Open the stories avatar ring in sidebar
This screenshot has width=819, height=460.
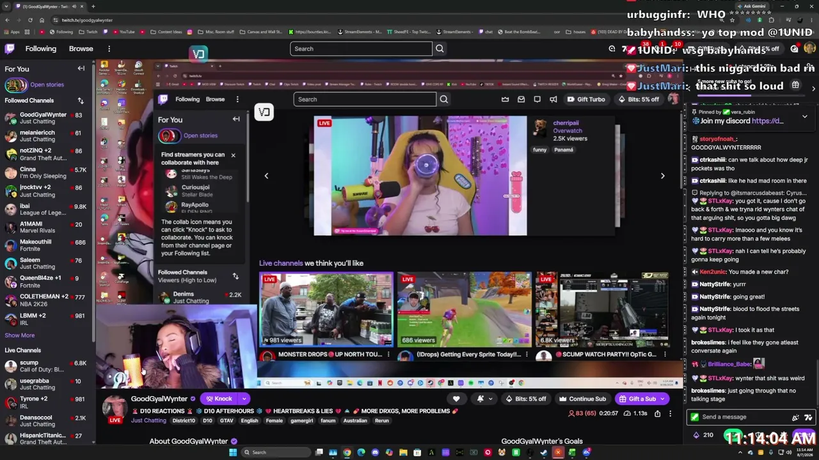(x=15, y=84)
